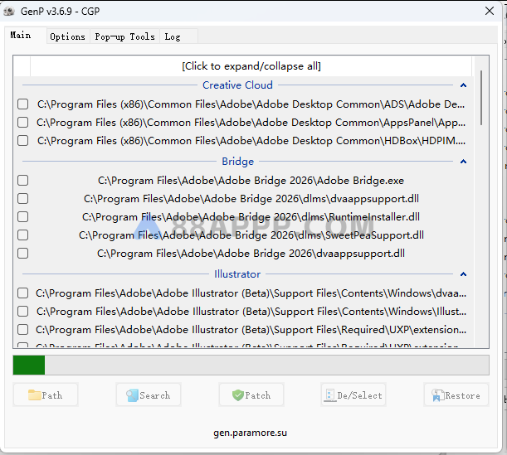
Task: Check Bridge 2026\dlms\dvaappsupport.dll checkbox
Action: pos(23,199)
